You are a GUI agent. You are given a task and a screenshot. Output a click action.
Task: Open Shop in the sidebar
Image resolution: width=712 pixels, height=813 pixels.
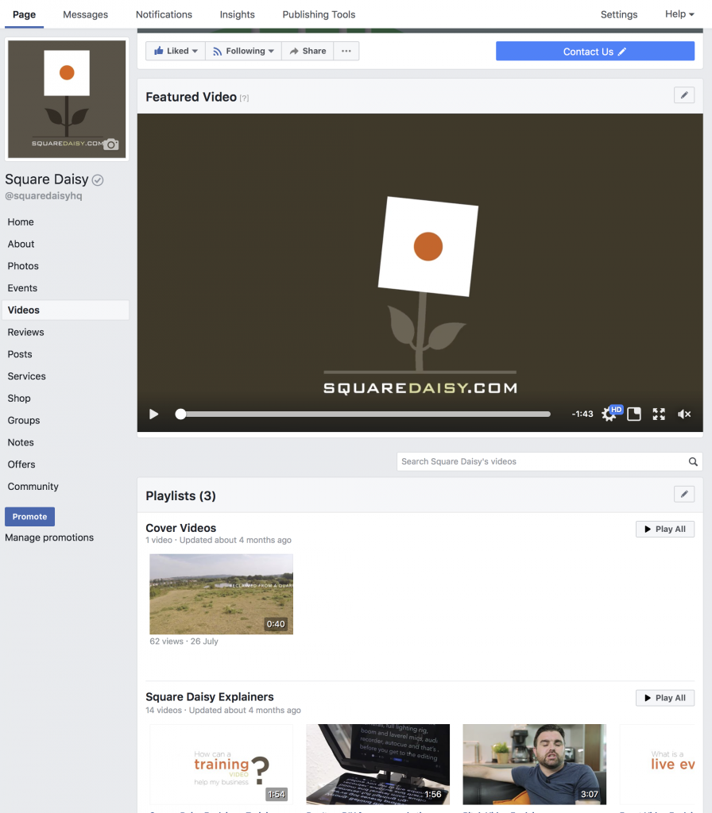(x=19, y=399)
